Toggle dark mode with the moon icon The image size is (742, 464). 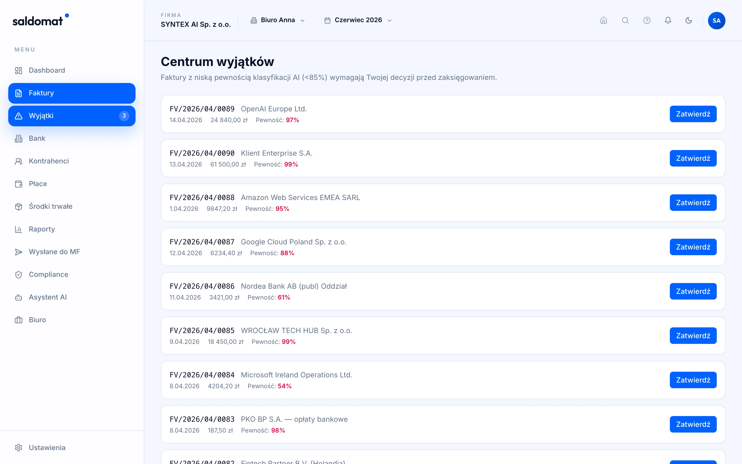[689, 21]
